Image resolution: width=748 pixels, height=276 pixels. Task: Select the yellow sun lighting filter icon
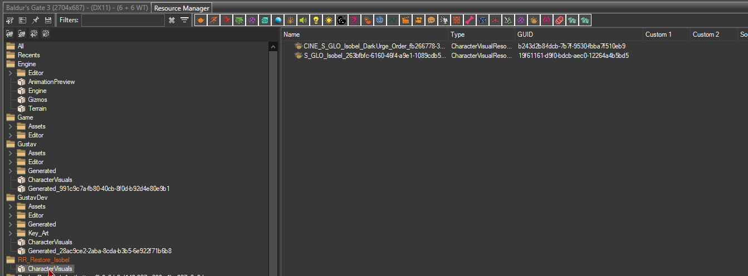tap(329, 20)
